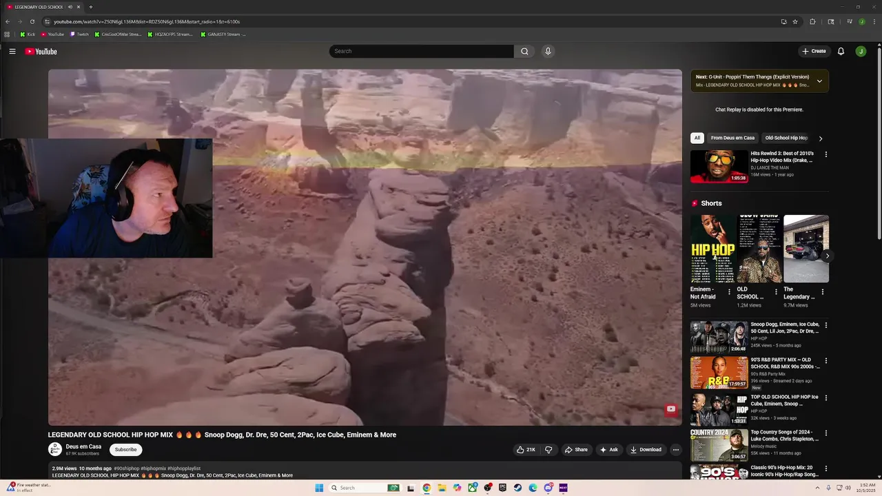Viewport: 882px width, 496px height.
Task: Open more actions ellipsis under the video
Action: [676, 450]
